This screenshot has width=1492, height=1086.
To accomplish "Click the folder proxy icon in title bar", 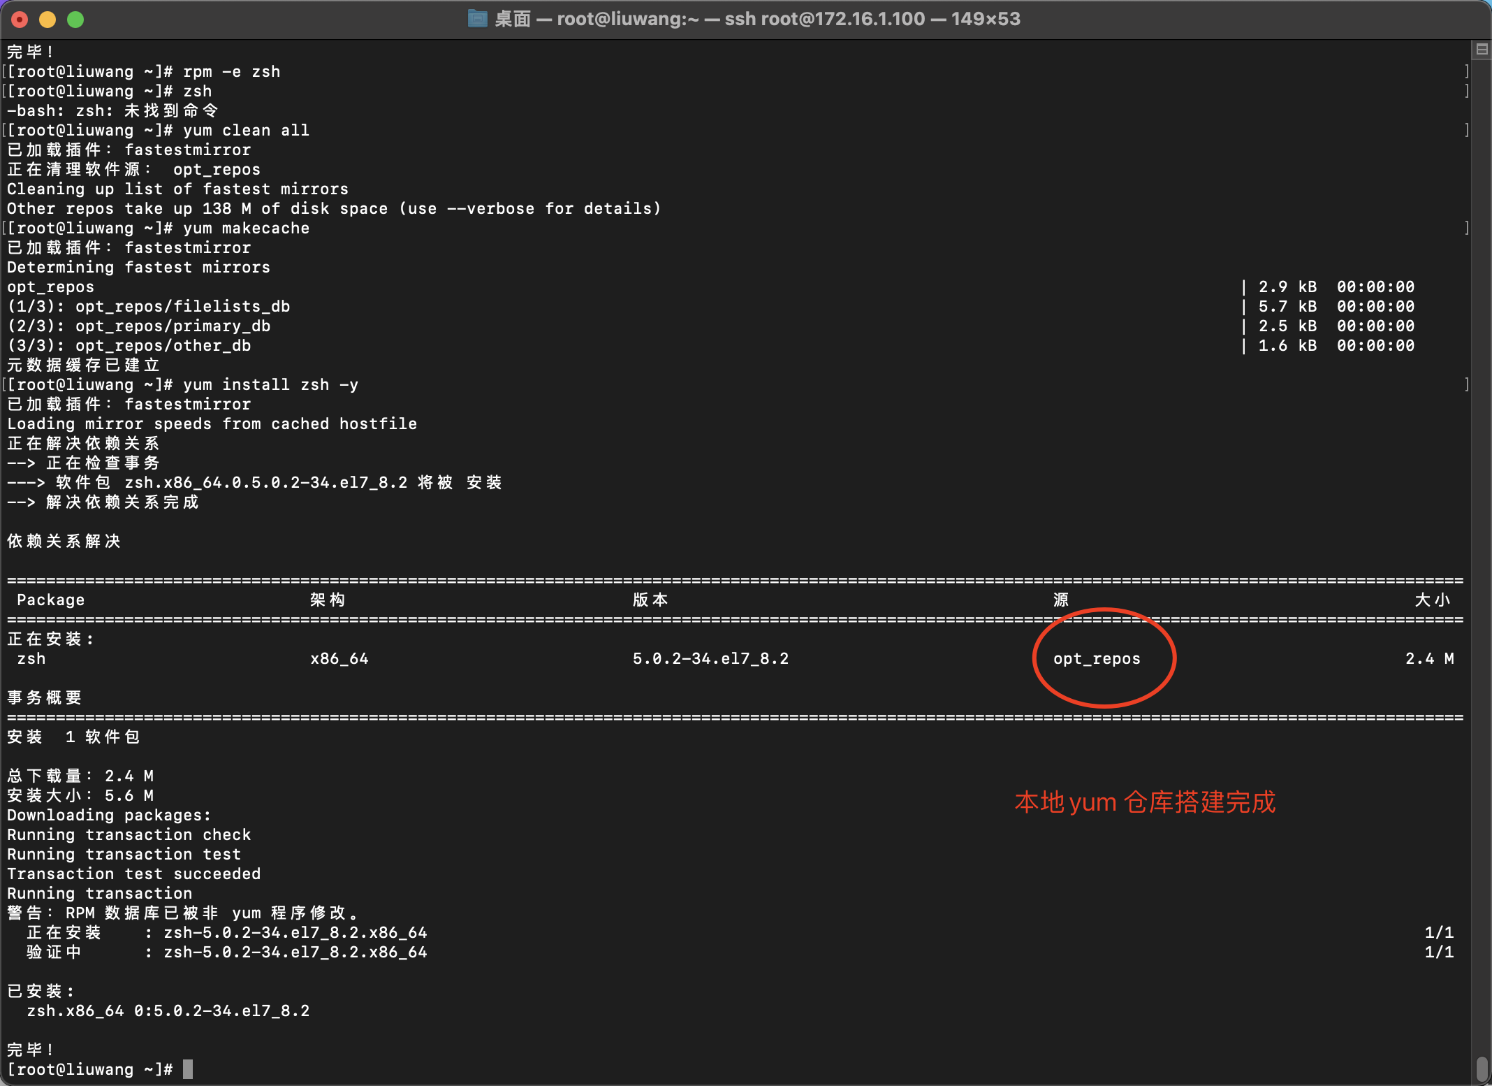I will 477,19.
